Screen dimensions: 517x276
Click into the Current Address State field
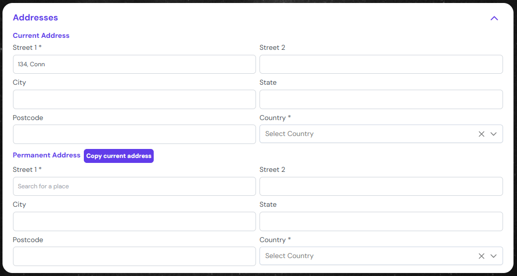click(381, 99)
